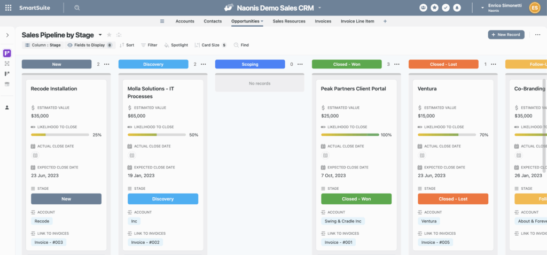Open the Peak Partners Client Portal card
The height and width of the screenshot is (255, 547).
353,89
